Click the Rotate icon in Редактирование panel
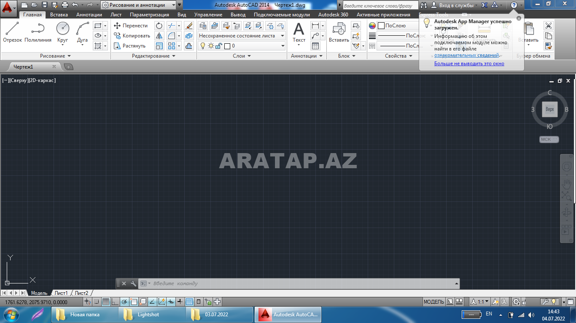576x323 pixels. point(159,26)
